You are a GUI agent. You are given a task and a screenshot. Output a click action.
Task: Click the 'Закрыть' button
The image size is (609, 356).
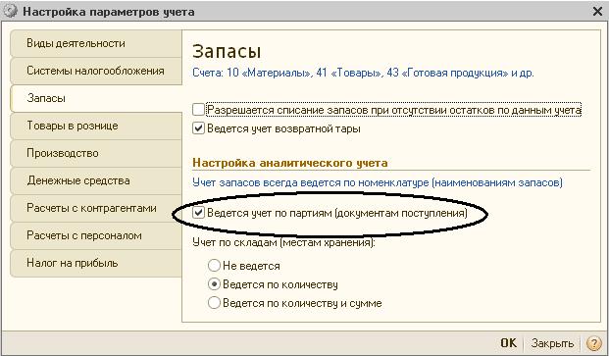tap(552, 343)
